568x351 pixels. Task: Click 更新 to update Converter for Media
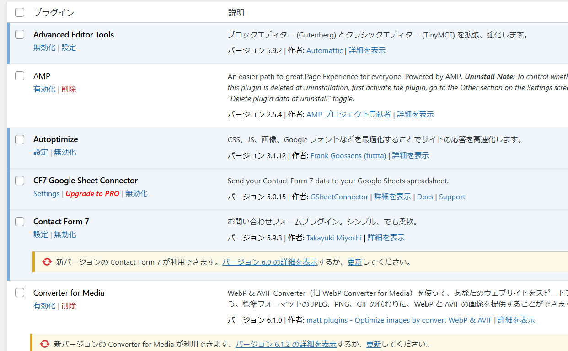click(x=374, y=344)
